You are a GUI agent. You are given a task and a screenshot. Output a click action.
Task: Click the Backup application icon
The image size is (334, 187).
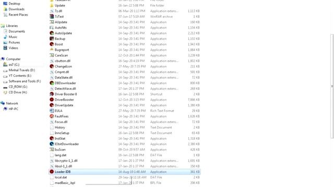52,38
